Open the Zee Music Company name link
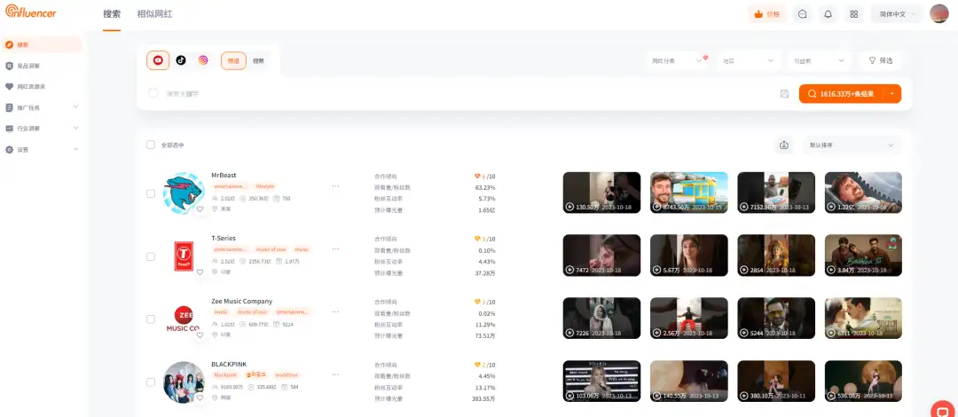 tap(242, 301)
